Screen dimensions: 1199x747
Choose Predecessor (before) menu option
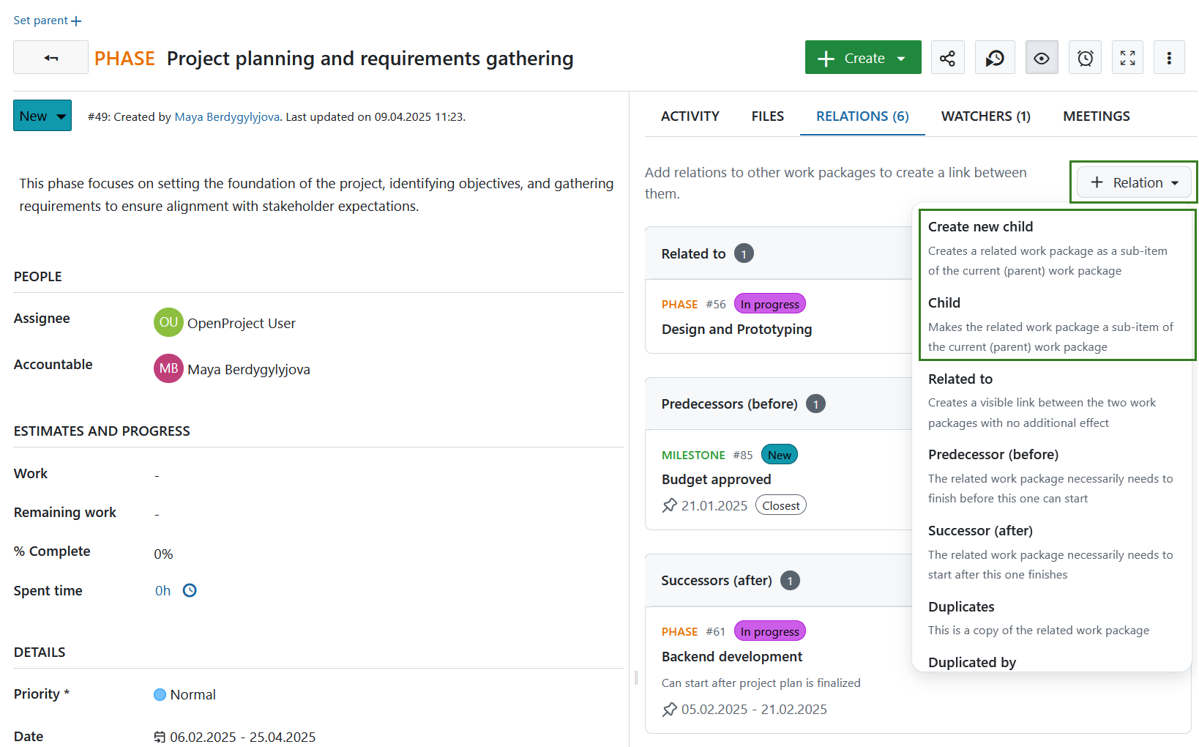[x=1052, y=475]
